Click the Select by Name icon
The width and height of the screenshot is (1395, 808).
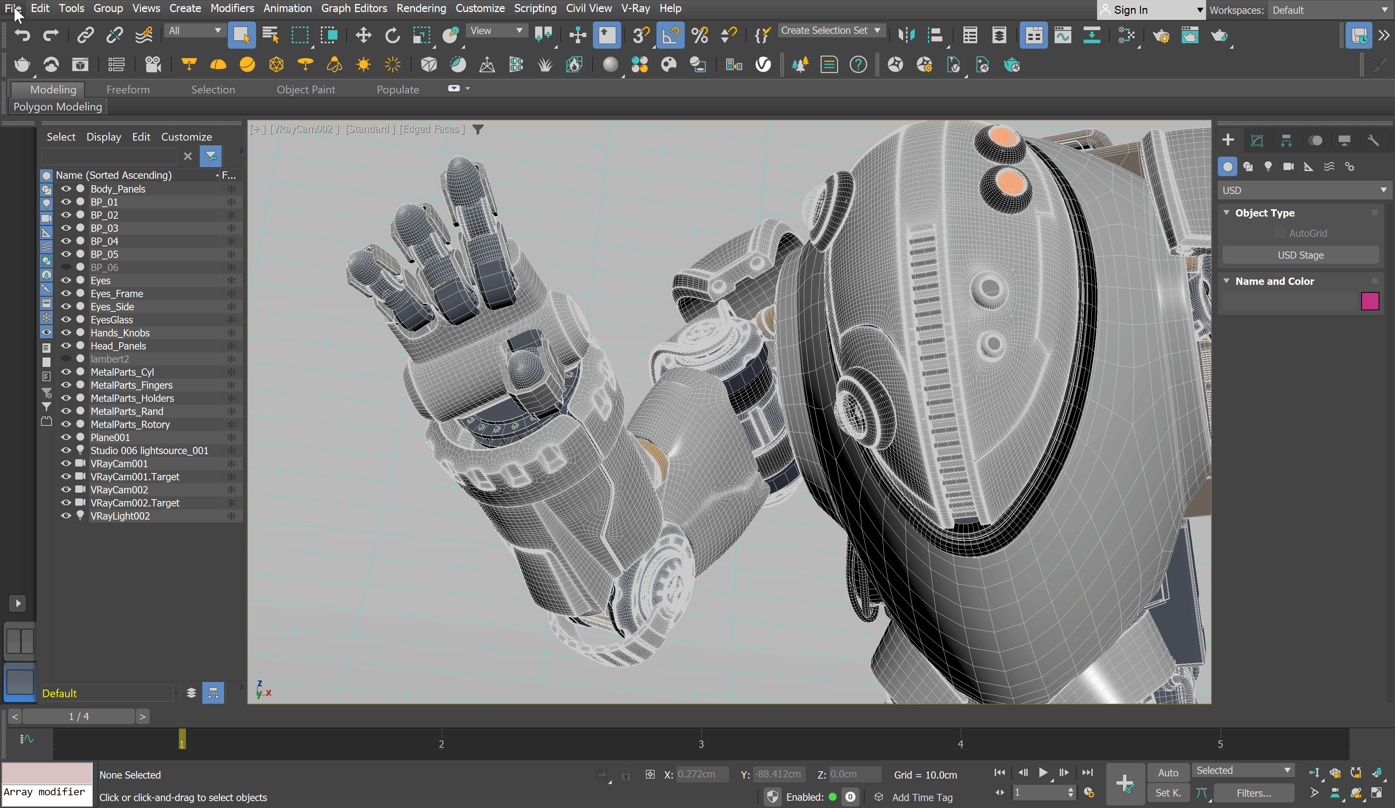point(271,35)
